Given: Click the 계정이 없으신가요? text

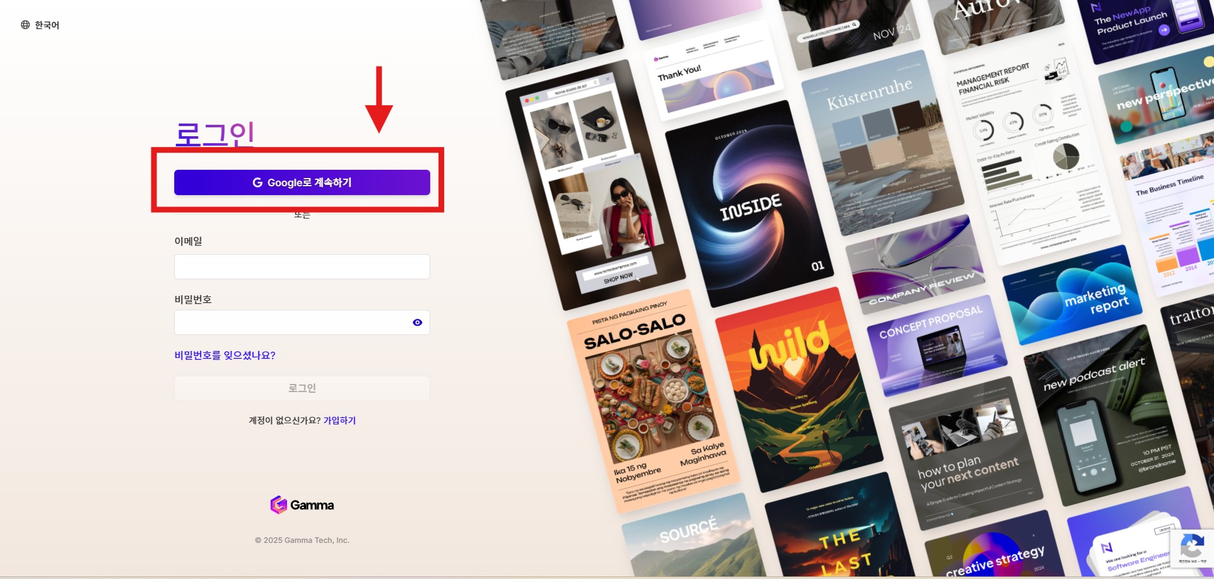Looking at the screenshot, I should click(x=284, y=421).
